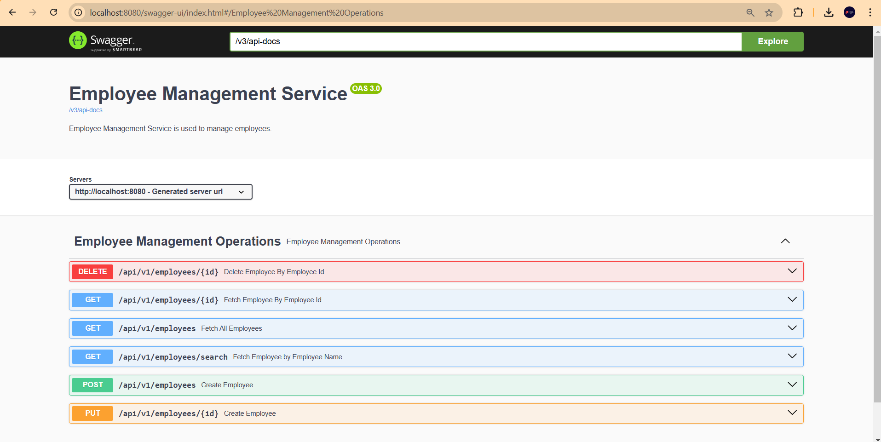Click the address bar URL
The height and width of the screenshot is (442, 881).
pyautogui.click(x=236, y=13)
